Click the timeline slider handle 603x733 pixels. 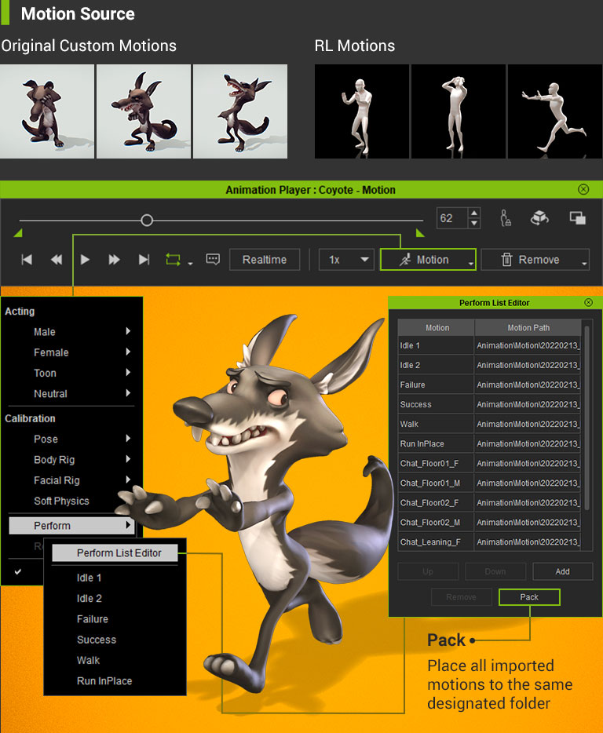coord(147,221)
